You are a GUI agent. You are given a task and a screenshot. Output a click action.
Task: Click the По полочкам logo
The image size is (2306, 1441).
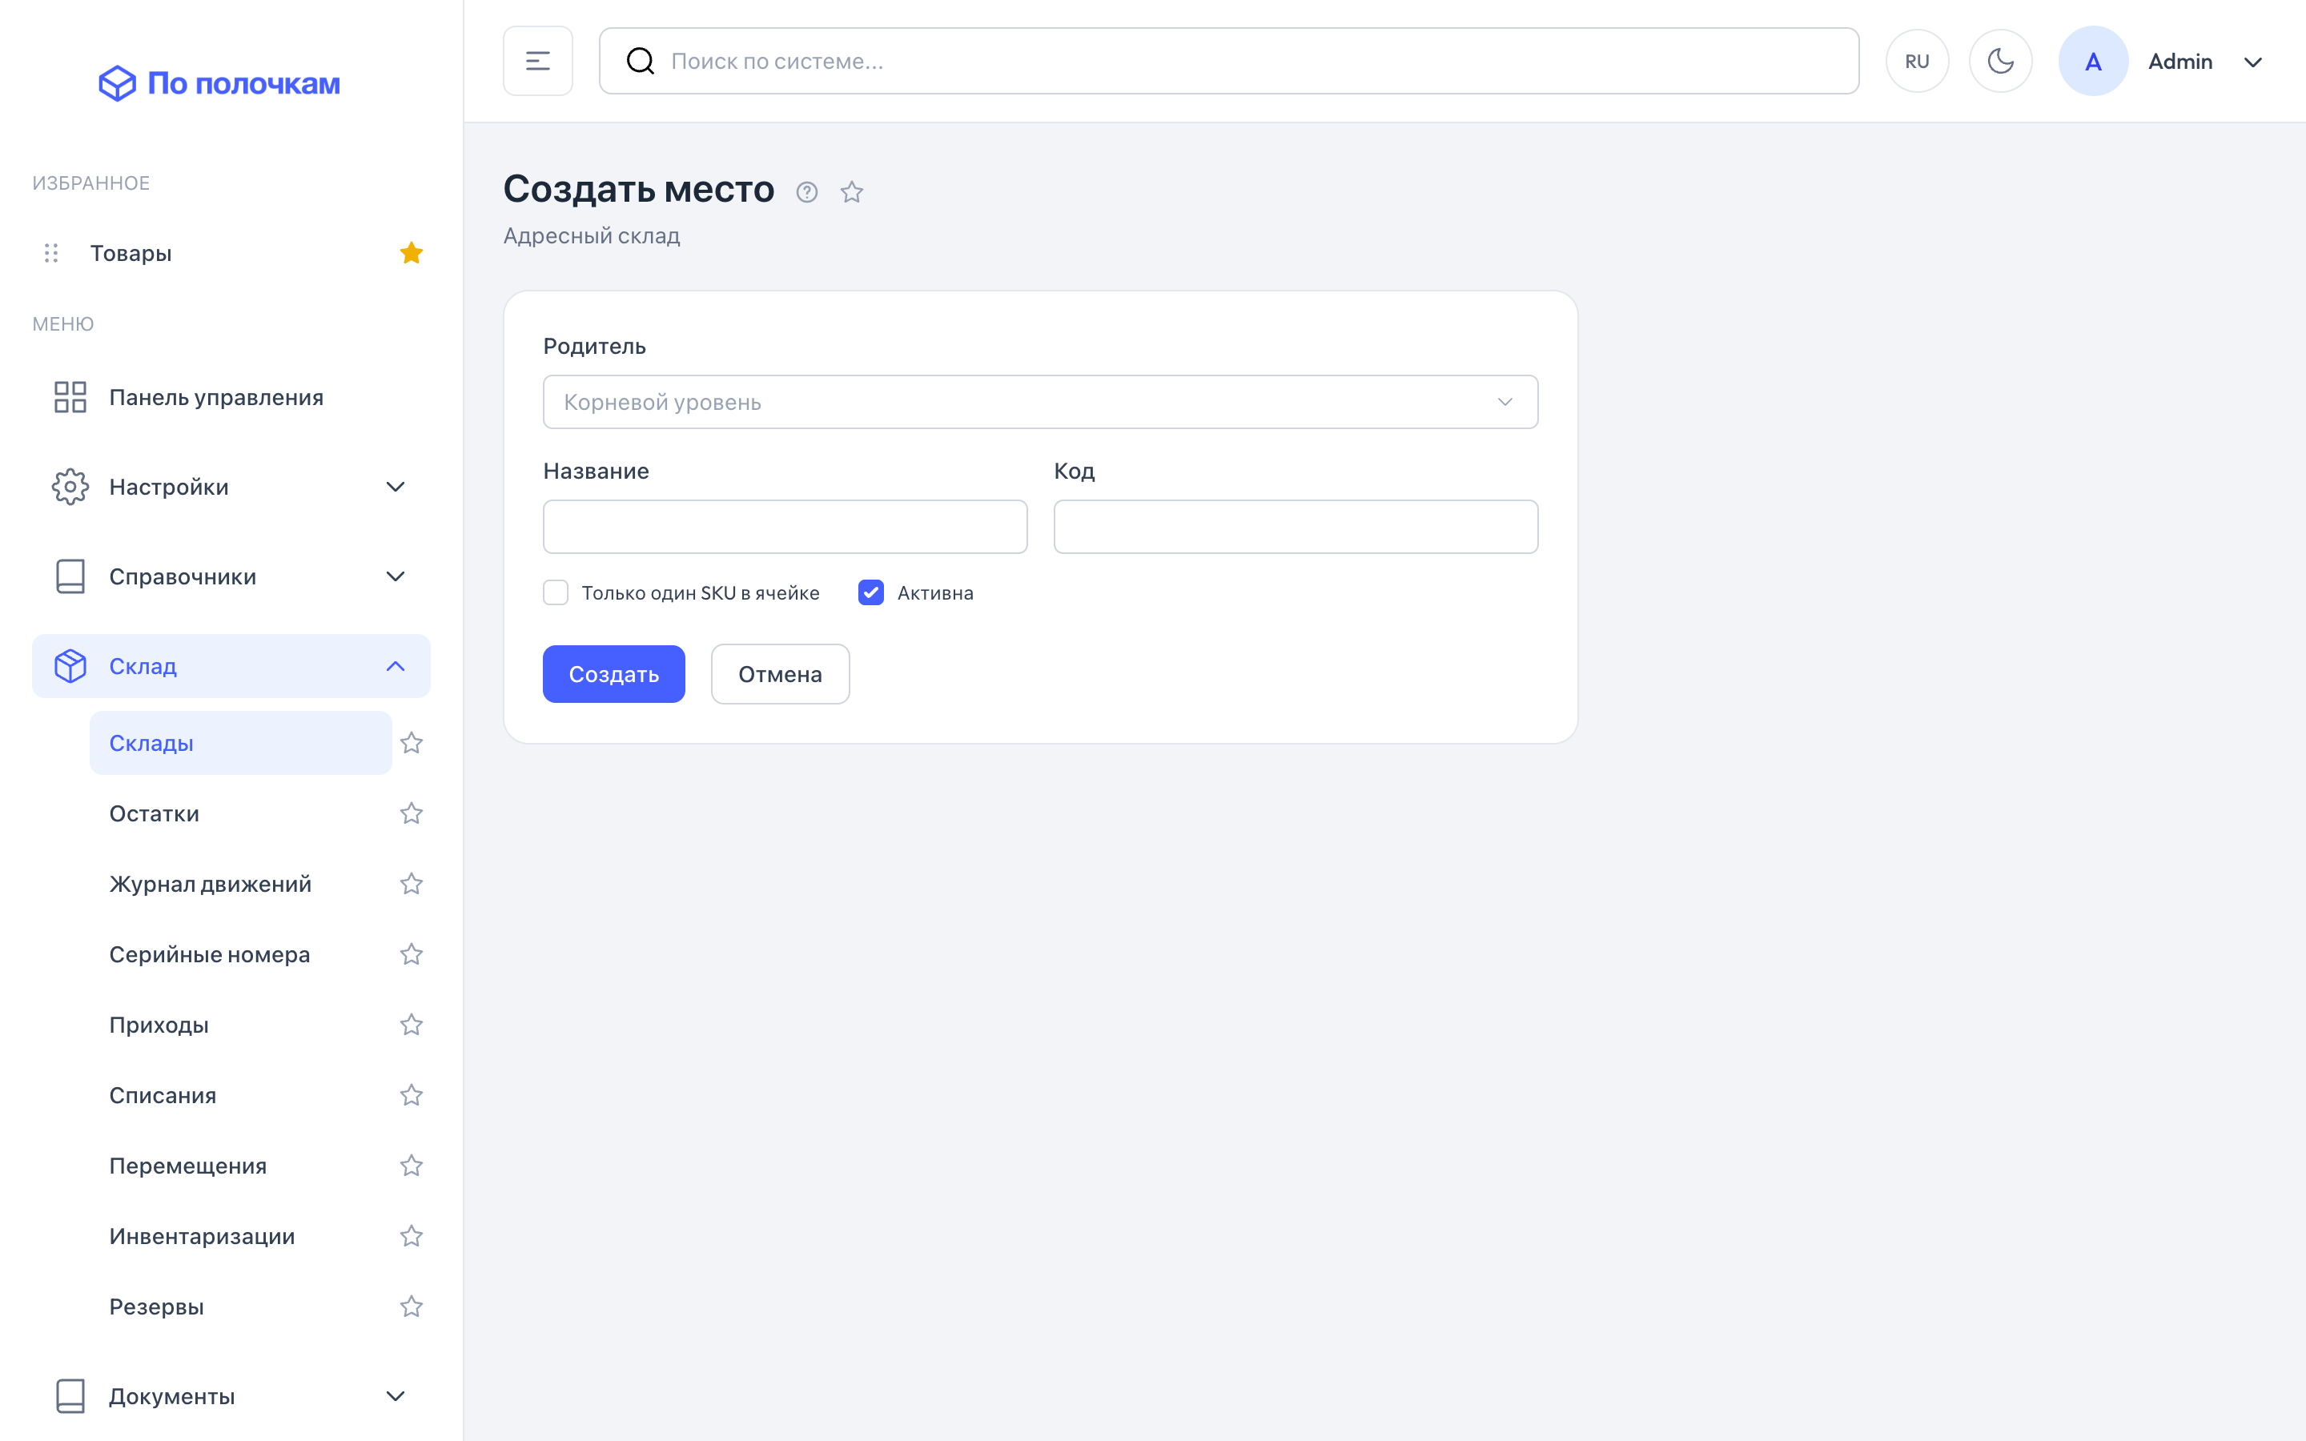(219, 83)
